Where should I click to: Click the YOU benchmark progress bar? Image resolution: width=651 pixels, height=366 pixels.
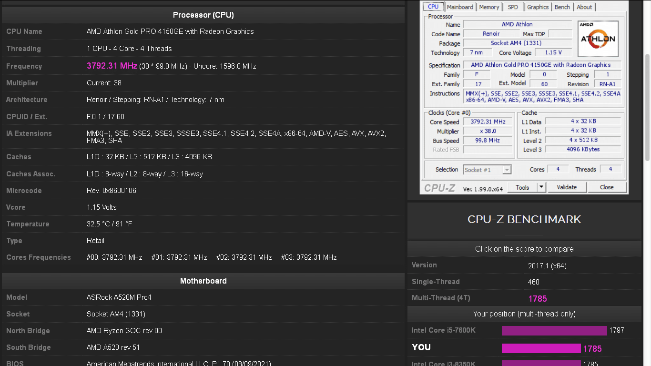[x=541, y=348]
